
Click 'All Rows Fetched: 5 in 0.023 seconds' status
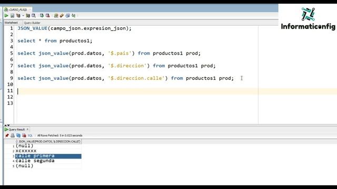[60, 135]
